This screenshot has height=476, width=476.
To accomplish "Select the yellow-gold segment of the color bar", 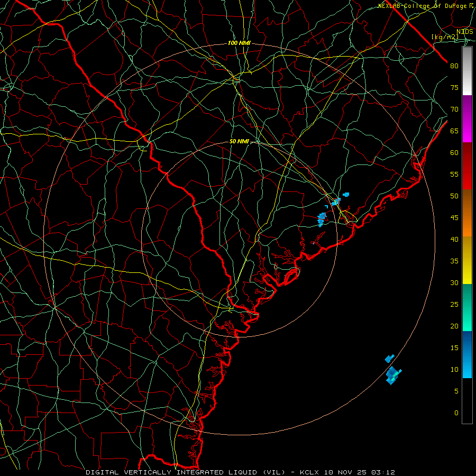I will coord(467,260).
